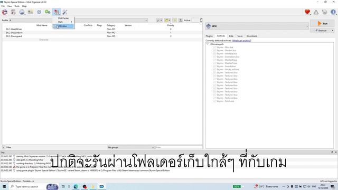Switch to the Plugins tab
Screen dimensions: 338x190
[209, 36]
